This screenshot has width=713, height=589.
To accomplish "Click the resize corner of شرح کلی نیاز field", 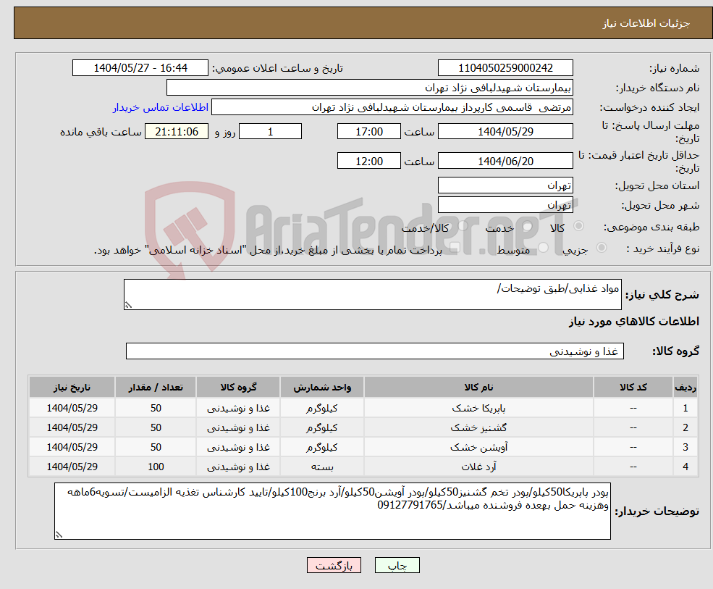I will point(130,303).
